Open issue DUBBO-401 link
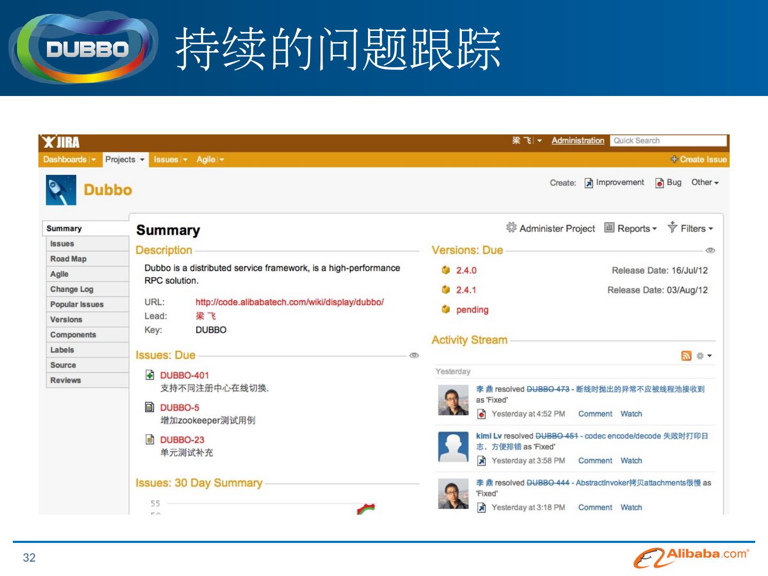The width and height of the screenshot is (768, 576). [185, 375]
